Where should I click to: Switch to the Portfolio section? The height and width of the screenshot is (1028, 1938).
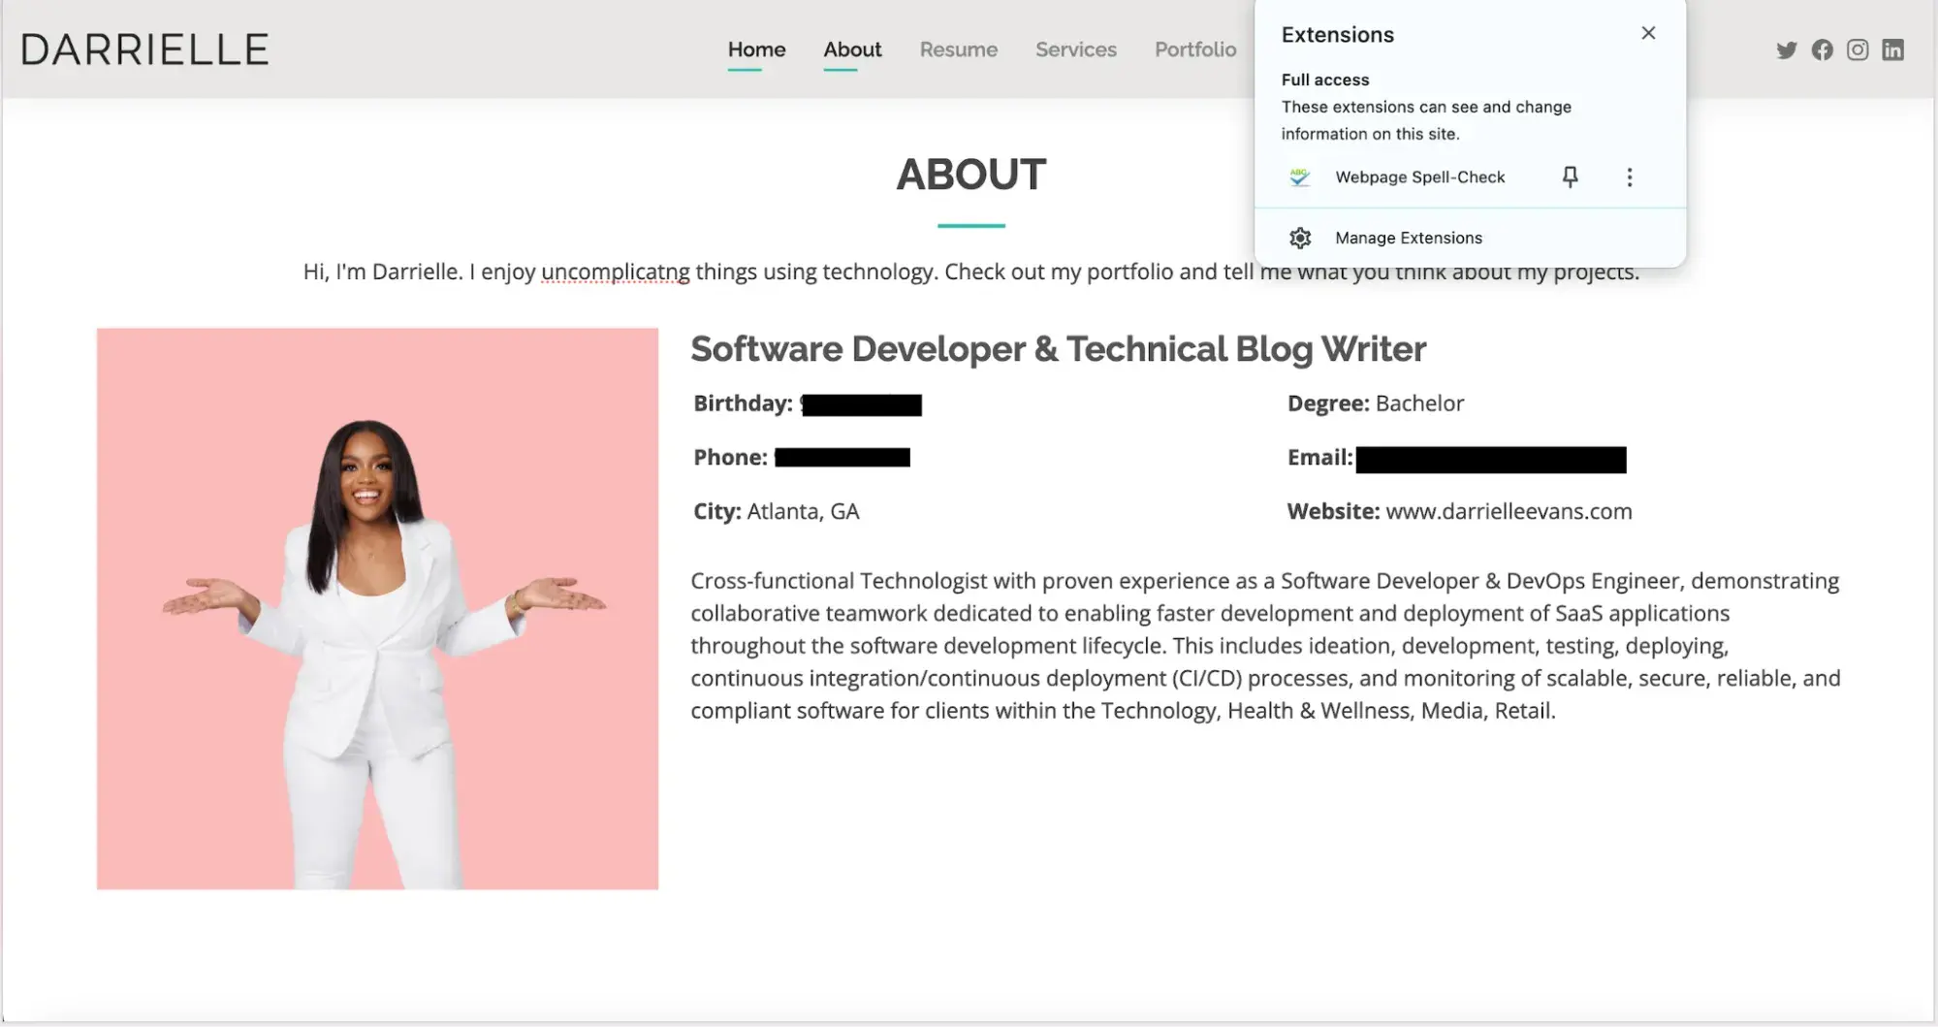click(1194, 49)
